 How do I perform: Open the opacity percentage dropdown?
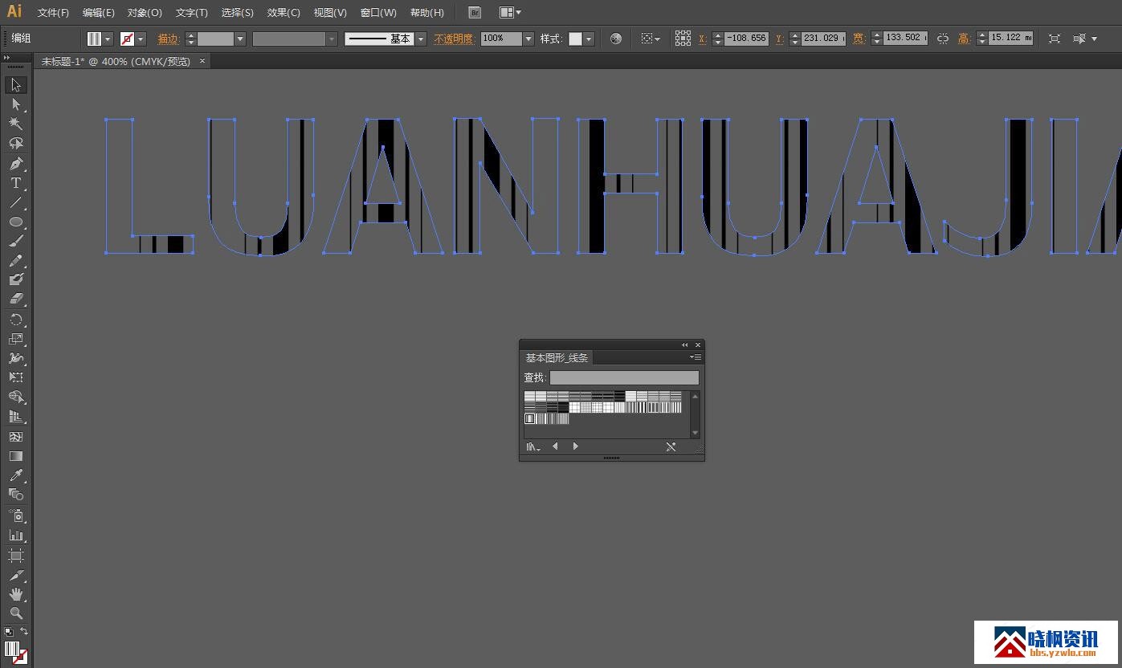pyautogui.click(x=528, y=39)
